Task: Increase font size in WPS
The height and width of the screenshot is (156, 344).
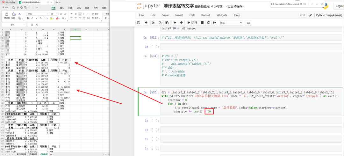Action: [x=61, y=14]
